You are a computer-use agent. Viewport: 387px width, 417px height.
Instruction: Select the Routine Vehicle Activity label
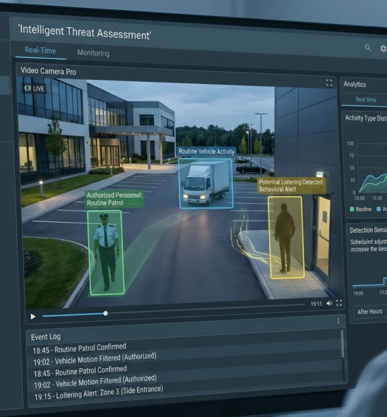[206, 152]
